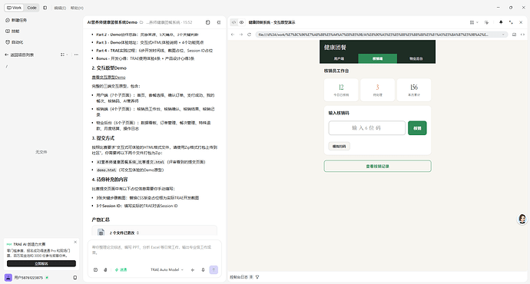Select the 物业后台 tab
Viewport: 530px width, 284px height.
416,58
